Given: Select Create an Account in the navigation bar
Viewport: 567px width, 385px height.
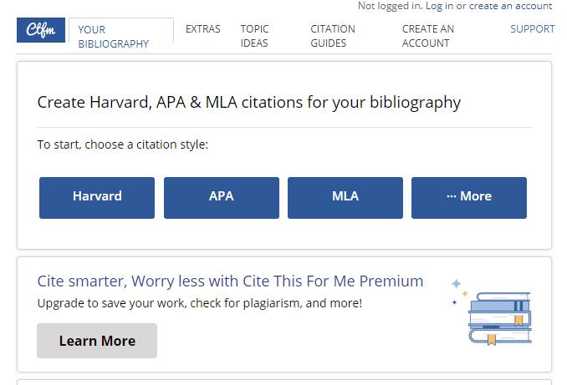Looking at the screenshot, I should click(x=428, y=36).
